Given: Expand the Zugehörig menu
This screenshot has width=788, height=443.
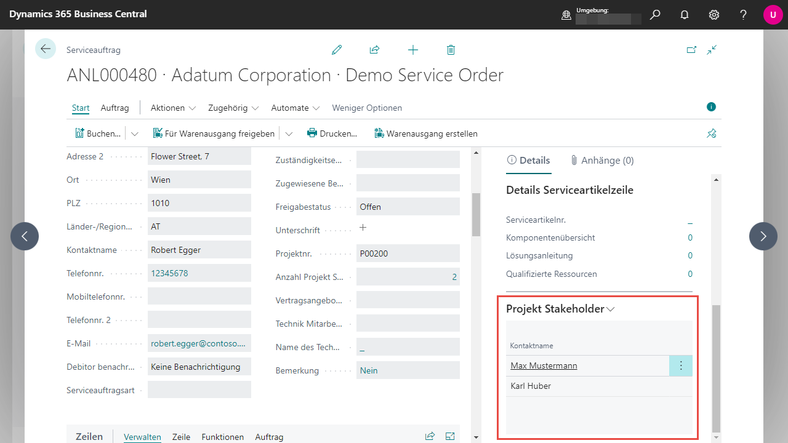Looking at the screenshot, I should coord(233,108).
